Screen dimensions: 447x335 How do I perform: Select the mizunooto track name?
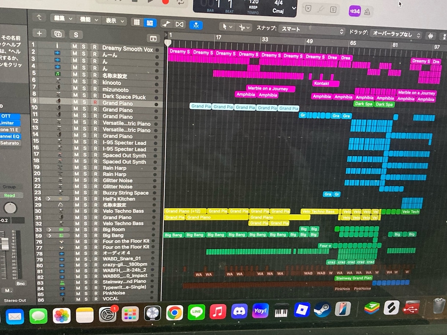point(115,90)
